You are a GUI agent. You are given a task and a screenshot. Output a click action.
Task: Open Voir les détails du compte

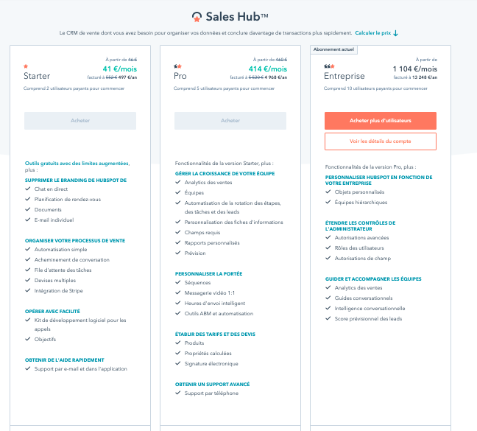[x=381, y=141]
